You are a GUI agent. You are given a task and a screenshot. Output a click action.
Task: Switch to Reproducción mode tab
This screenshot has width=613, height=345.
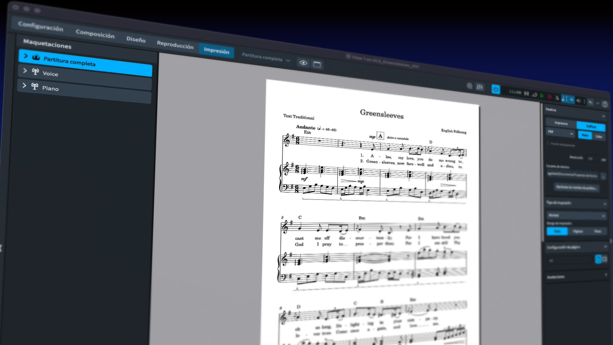[175, 45]
